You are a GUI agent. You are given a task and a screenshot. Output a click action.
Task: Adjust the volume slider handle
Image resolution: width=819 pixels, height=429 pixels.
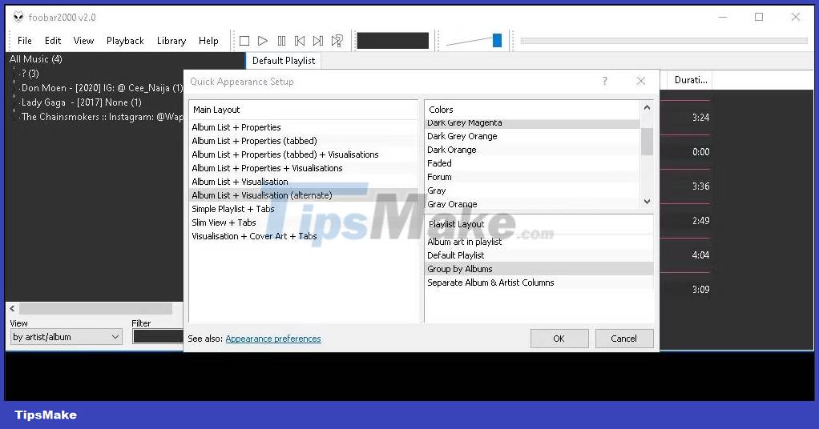(497, 40)
